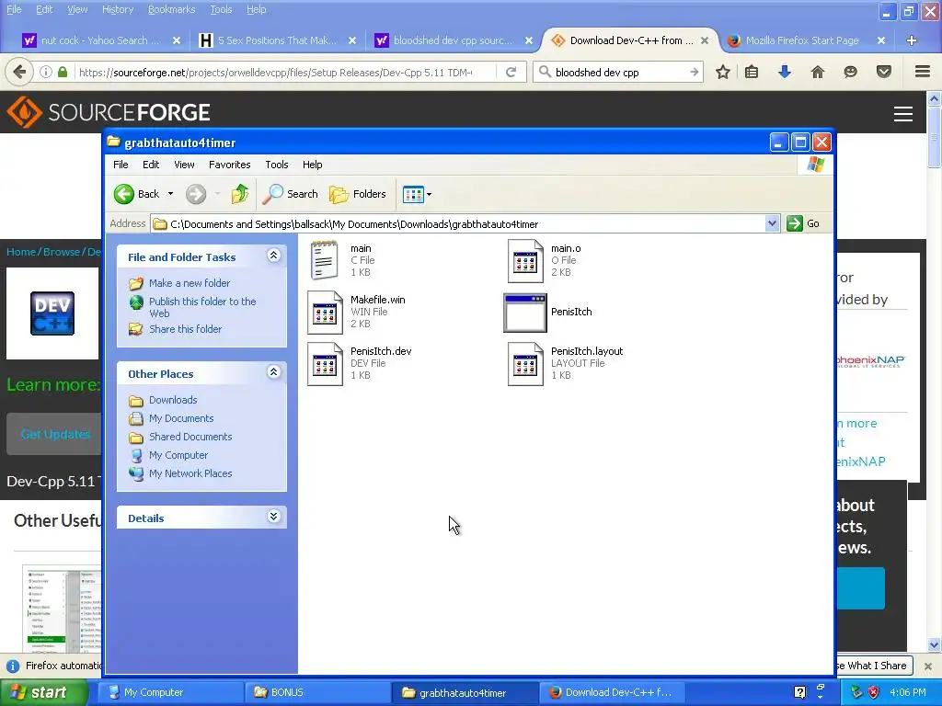Toggle the Folders pane button
This screenshot has height=706, width=942.
click(358, 194)
